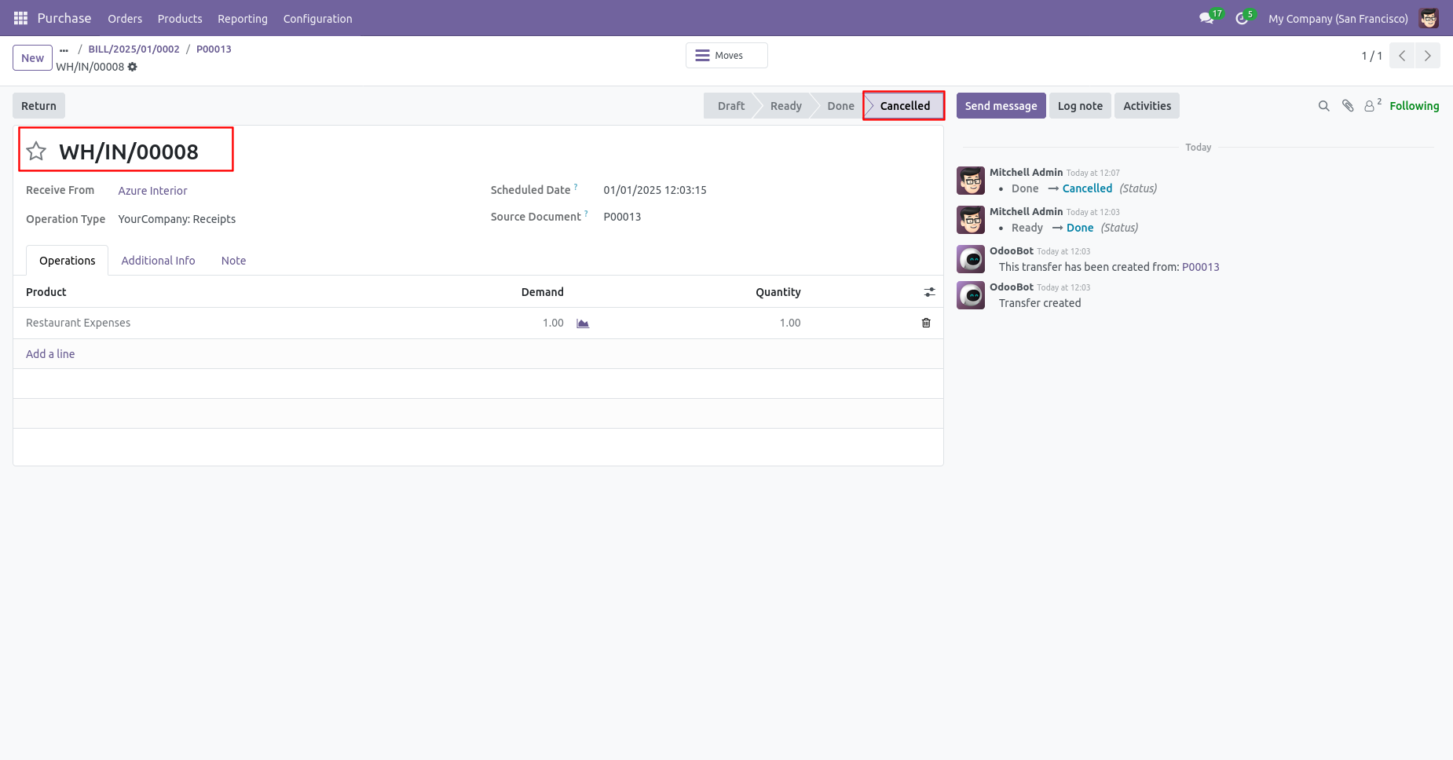Open the conversations chat icon with badge 17

tap(1207, 18)
